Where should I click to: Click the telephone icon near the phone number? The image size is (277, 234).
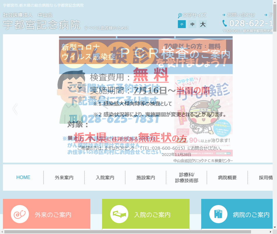point(225,23)
